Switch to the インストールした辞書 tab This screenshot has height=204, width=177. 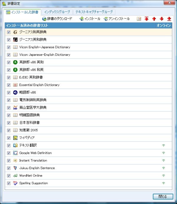click(x=22, y=12)
